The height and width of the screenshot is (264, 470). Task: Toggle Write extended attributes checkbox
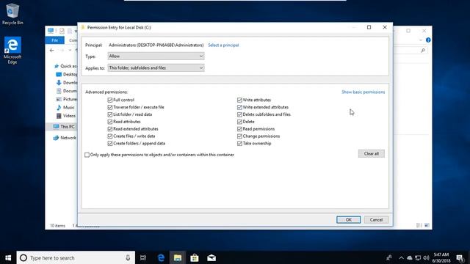coord(239,107)
